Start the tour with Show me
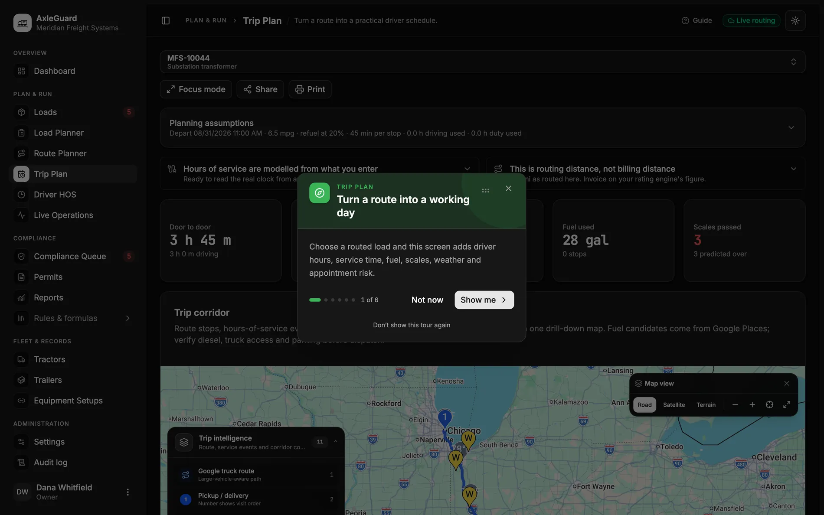Screen dimensions: 824x515 [x=484, y=300]
